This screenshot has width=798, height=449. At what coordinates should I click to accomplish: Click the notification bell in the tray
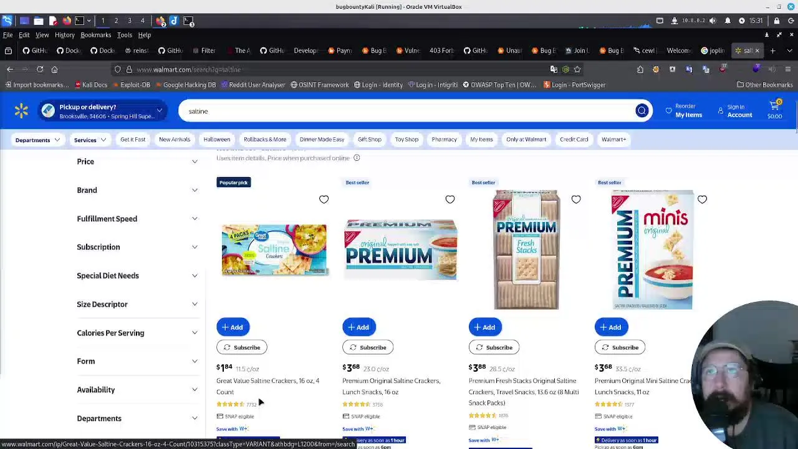(728, 21)
